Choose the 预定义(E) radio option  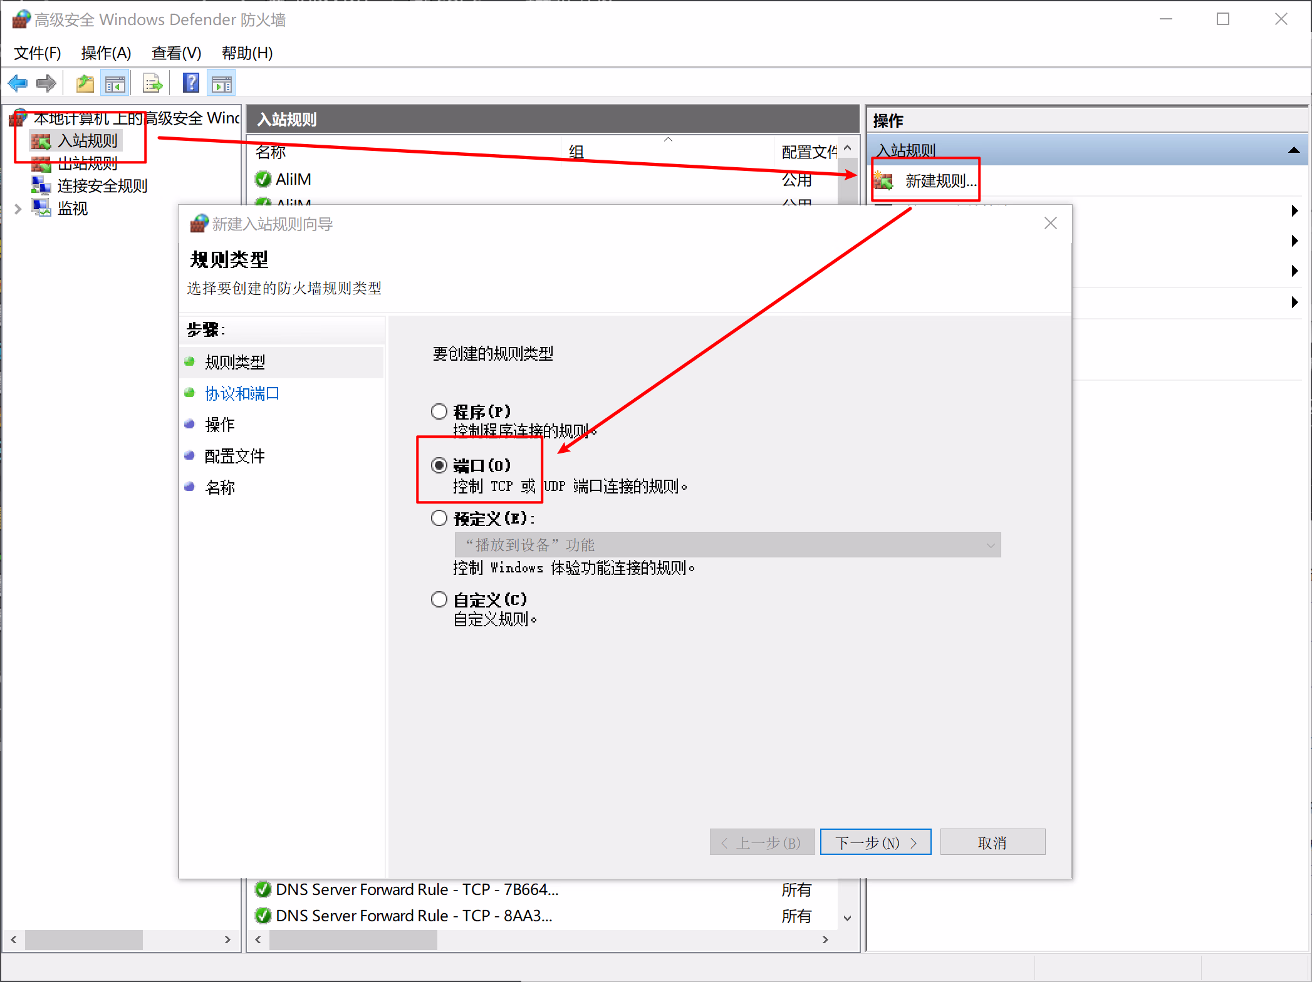439,519
